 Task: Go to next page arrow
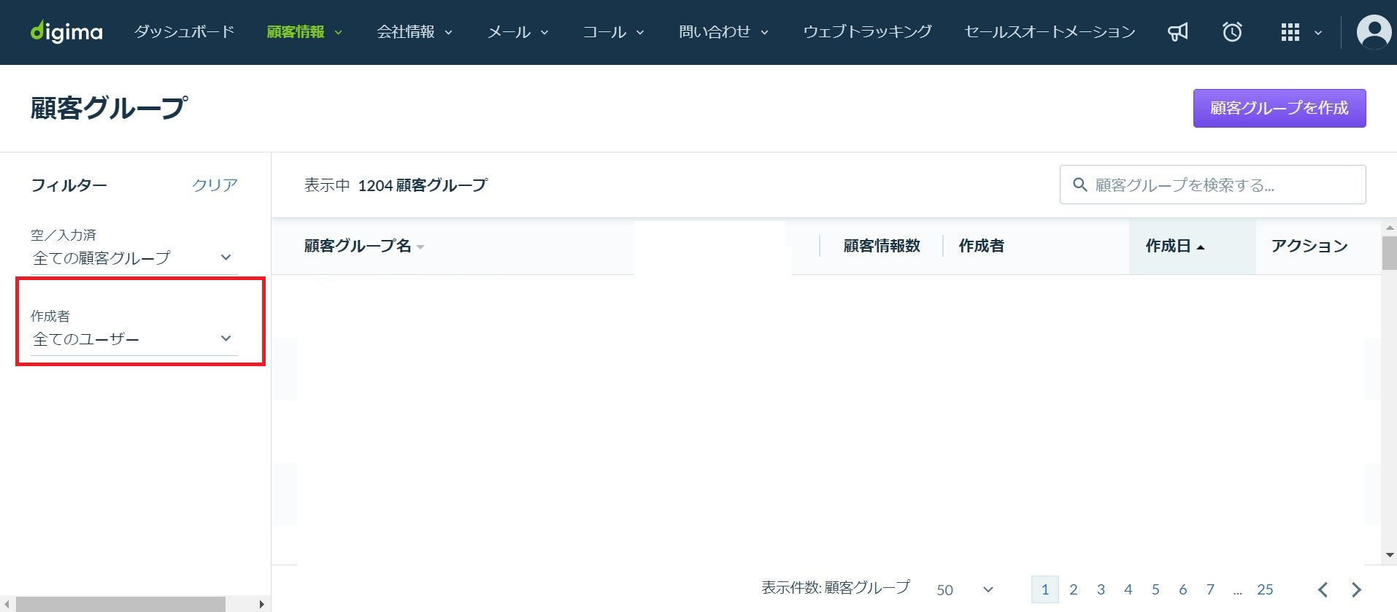[1357, 589]
